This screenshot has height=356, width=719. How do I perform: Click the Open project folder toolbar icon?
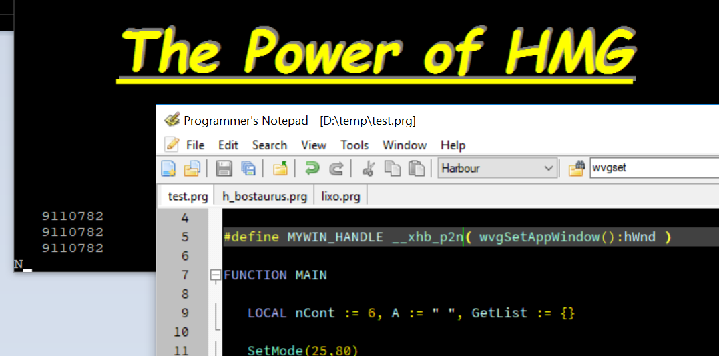point(280,169)
